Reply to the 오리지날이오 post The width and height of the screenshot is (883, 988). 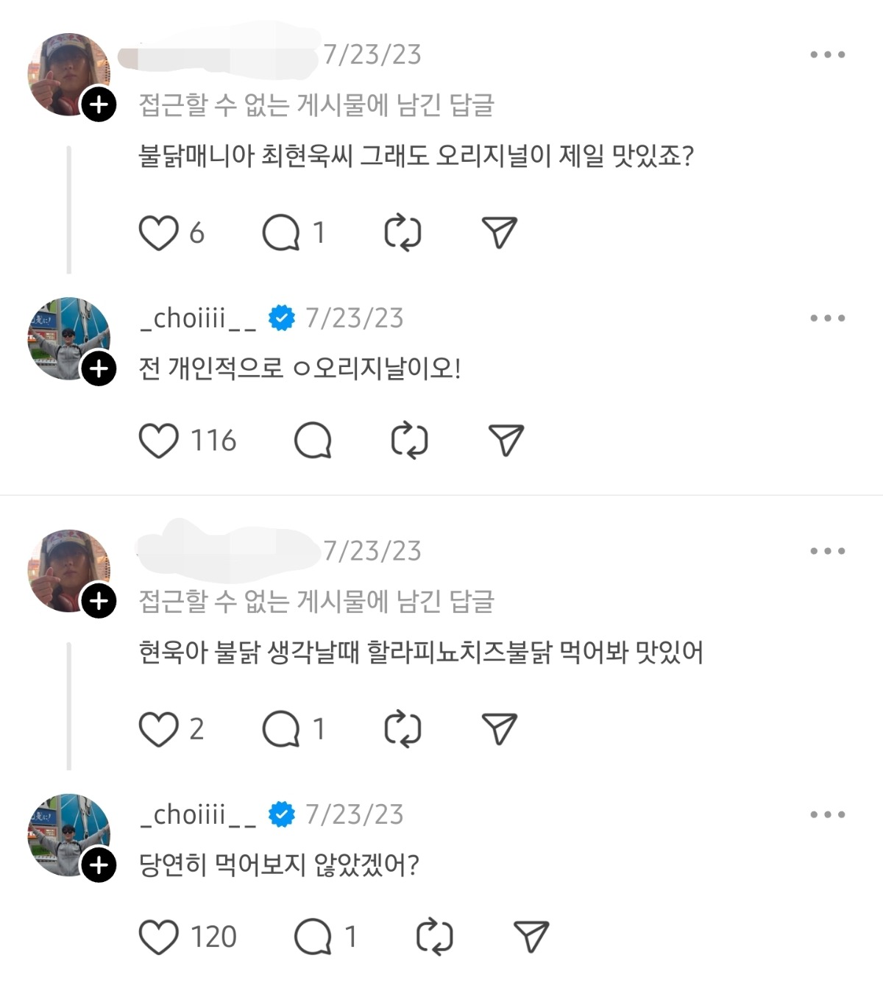[x=313, y=441]
